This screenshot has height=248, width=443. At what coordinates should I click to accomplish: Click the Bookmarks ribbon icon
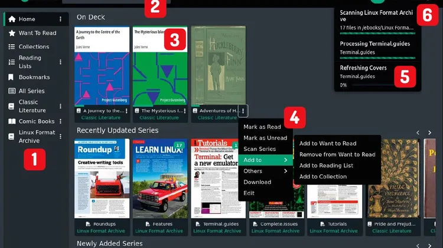point(11,77)
